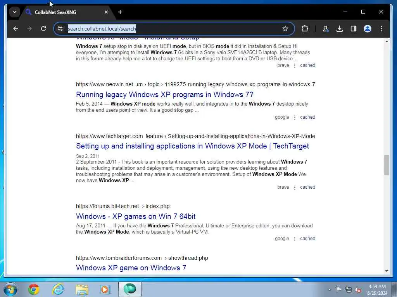Open network status tray icon
Screen dimensions: 397x297
click(349, 290)
